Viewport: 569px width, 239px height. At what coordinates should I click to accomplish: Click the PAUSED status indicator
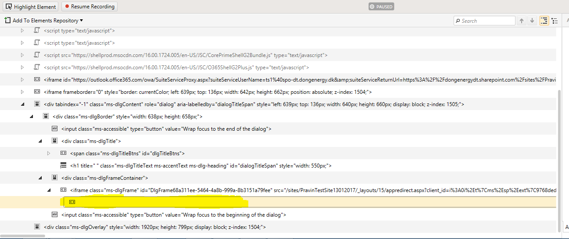[381, 7]
